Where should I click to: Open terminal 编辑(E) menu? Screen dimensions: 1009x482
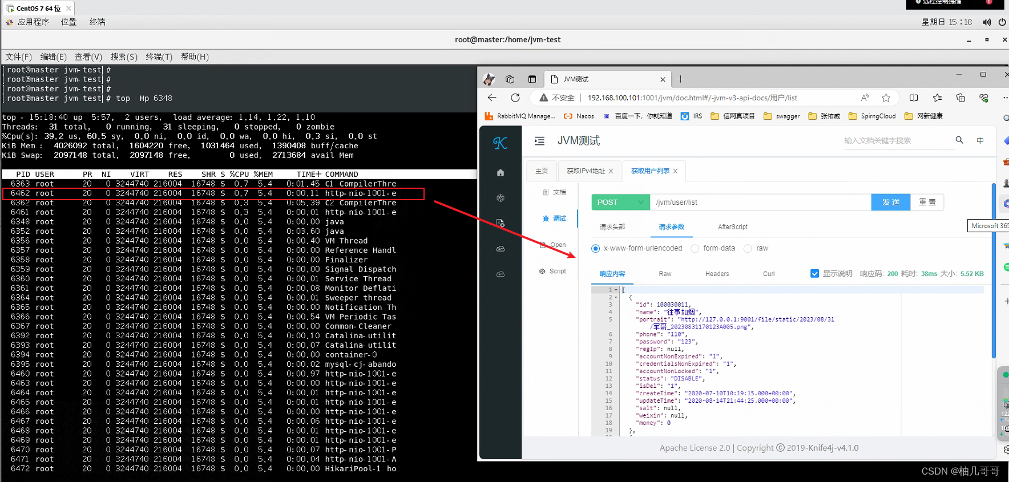(54, 56)
